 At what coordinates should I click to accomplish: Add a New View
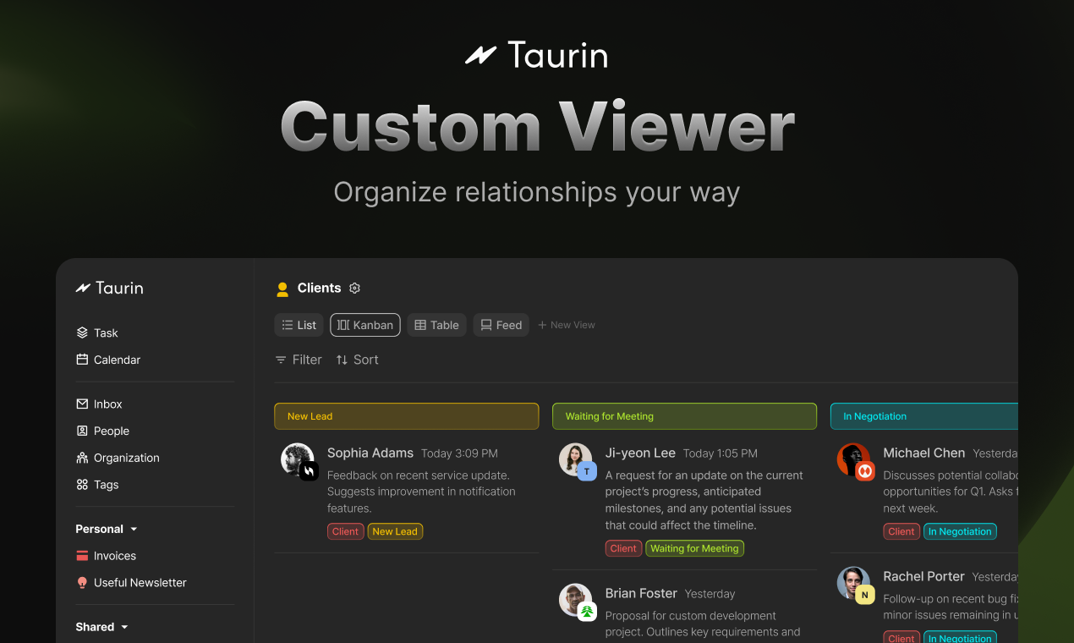pyautogui.click(x=567, y=325)
